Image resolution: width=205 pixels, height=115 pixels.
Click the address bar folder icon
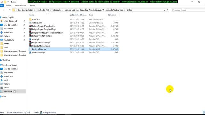pyautogui.click(x=13, y=10)
